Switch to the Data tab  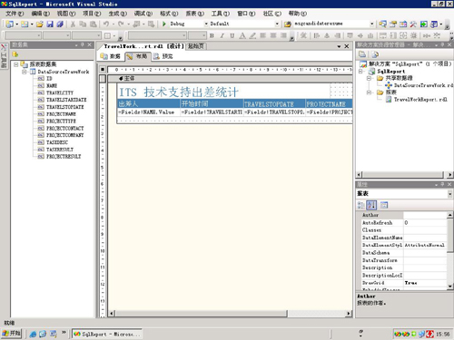coord(111,56)
